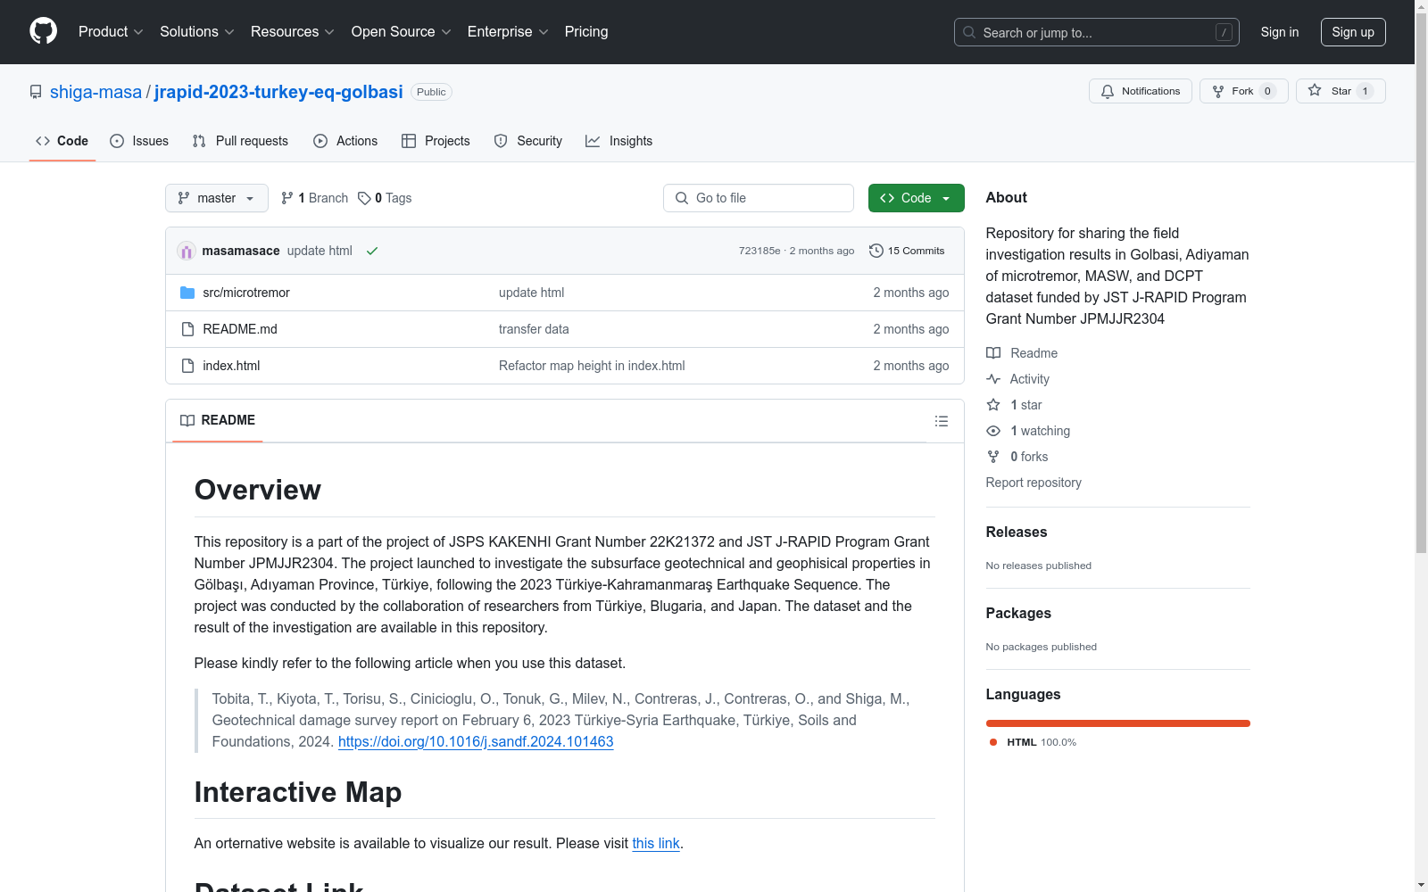Switch to the Projects tab
The height and width of the screenshot is (892, 1428).
click(x=436, y=141)
